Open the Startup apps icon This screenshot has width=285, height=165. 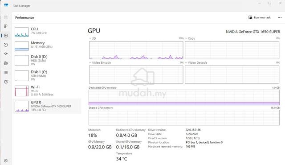point(6,54)
